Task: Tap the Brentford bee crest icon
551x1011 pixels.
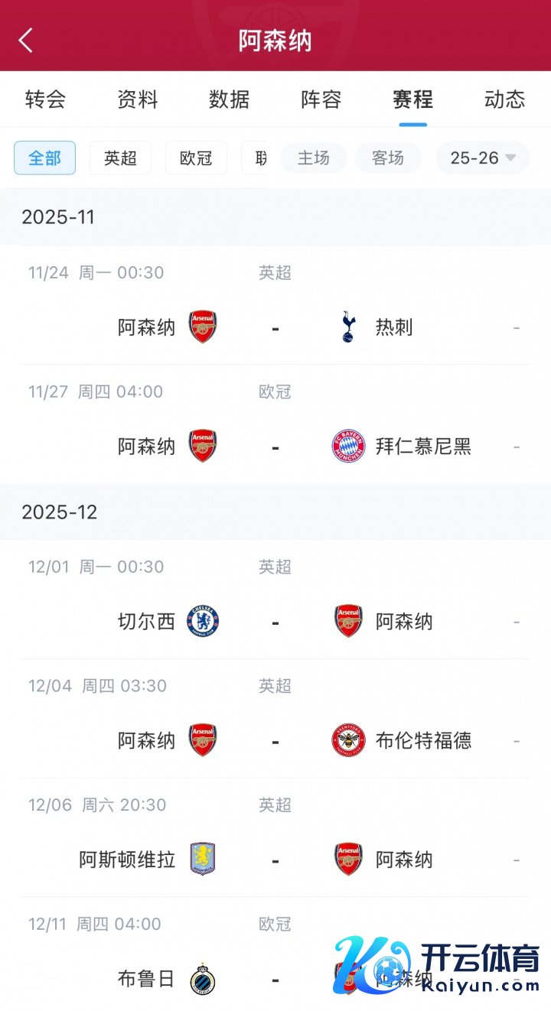Action: pos(348,740)
